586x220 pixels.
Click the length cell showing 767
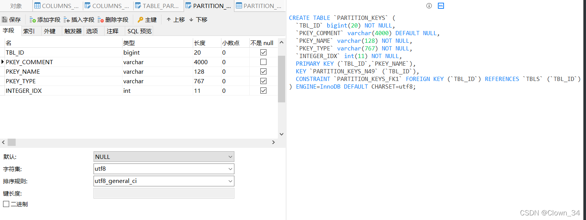pos(207,81)
